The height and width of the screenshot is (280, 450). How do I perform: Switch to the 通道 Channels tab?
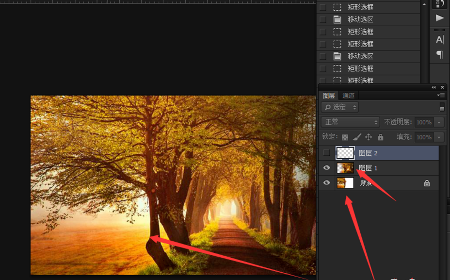pyautogui.click(x=349, y=95)
